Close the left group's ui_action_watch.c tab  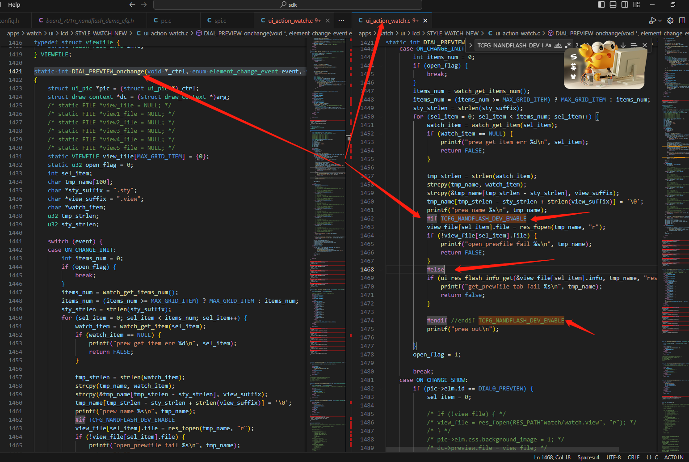(x=328, y=21)
